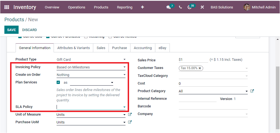
Task: Open the apps grid menu icon
Action: click(7, 7)
